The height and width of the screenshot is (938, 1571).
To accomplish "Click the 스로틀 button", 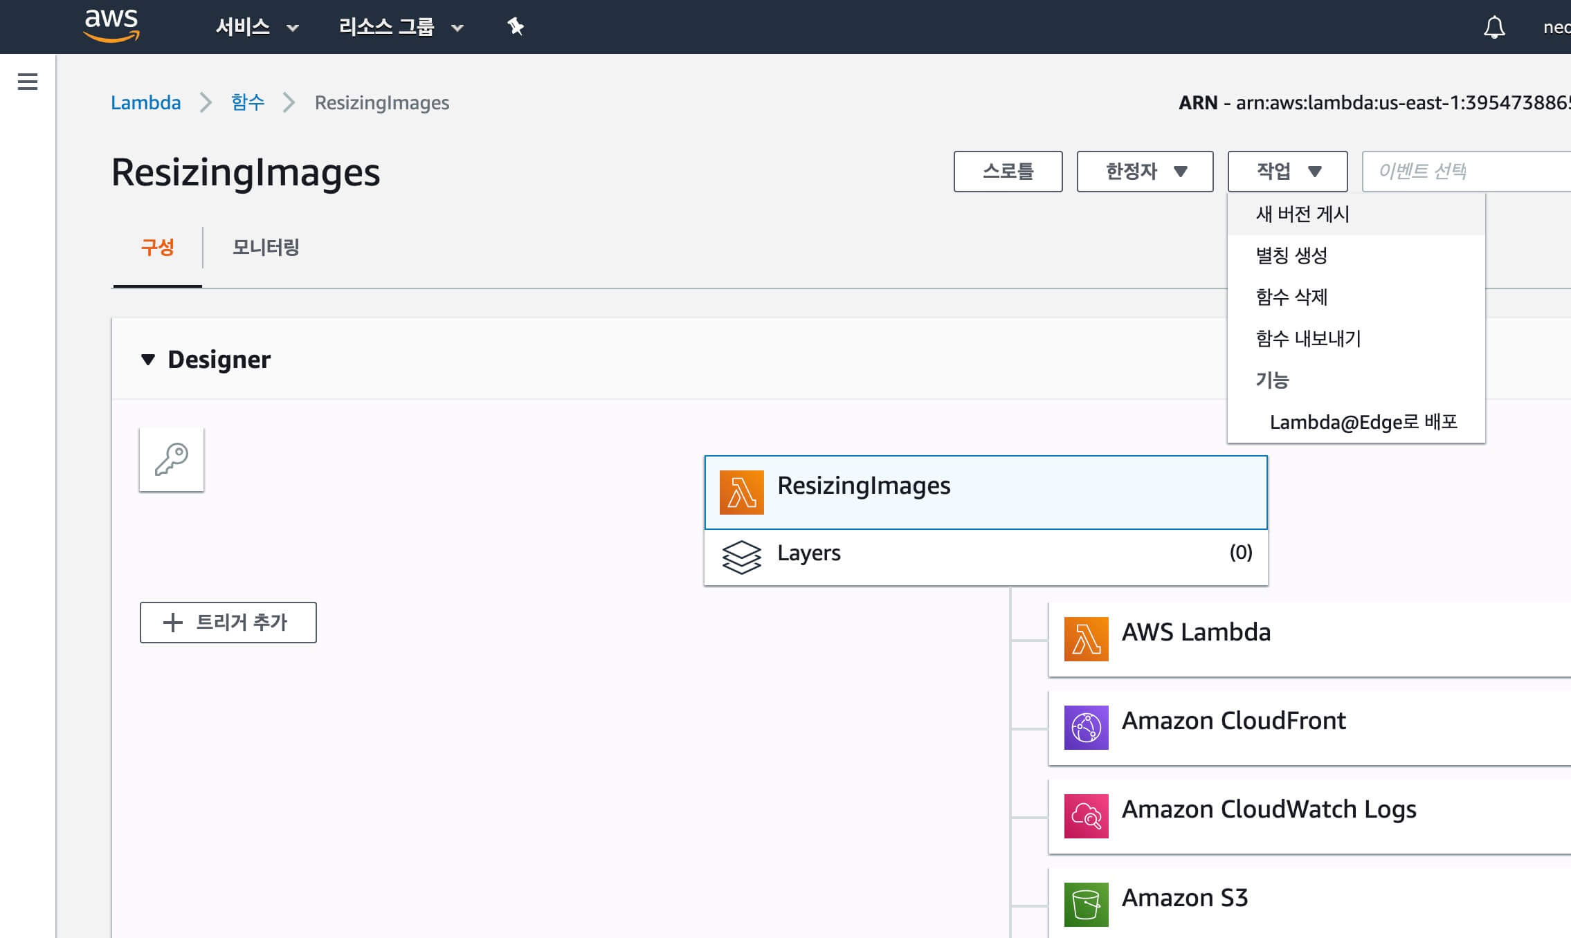I will [1008, 172].
